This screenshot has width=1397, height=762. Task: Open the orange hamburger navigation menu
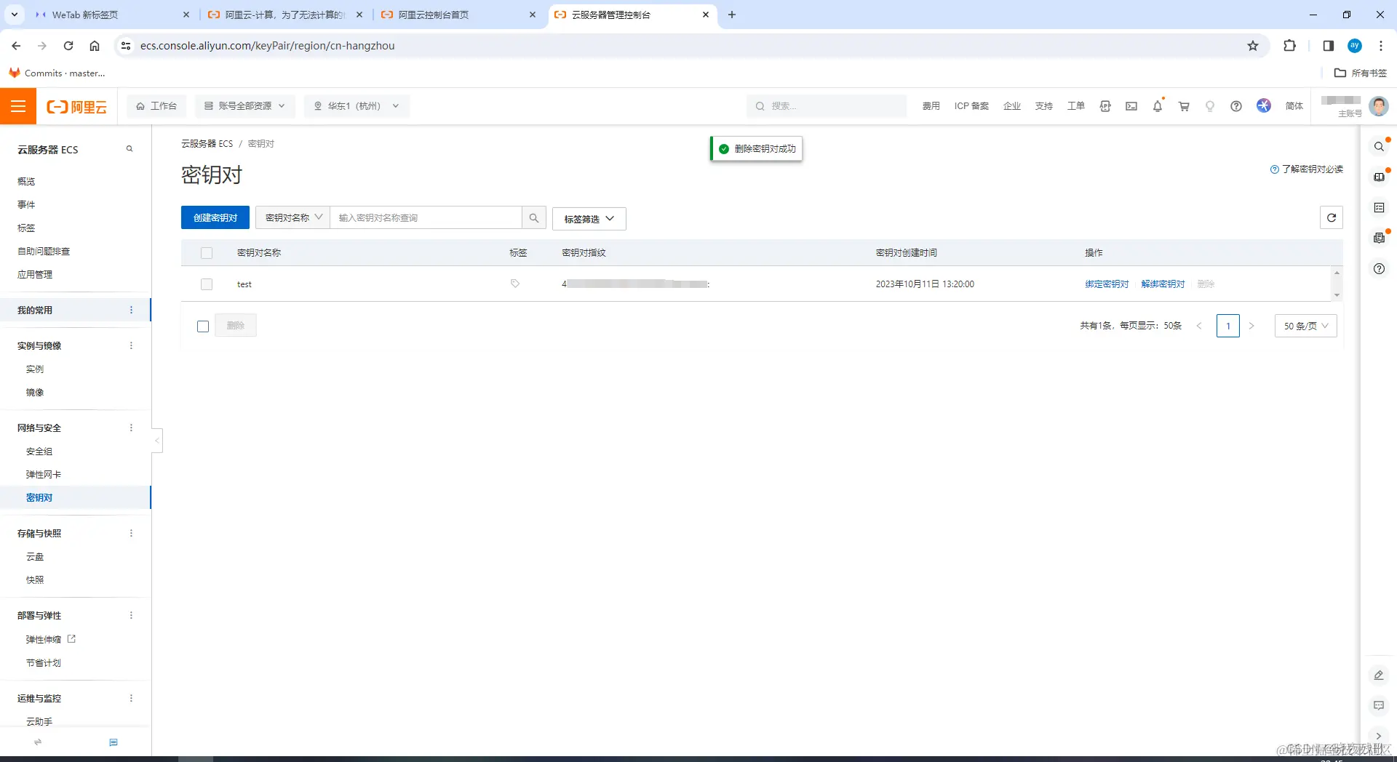[x=18, y=106]
